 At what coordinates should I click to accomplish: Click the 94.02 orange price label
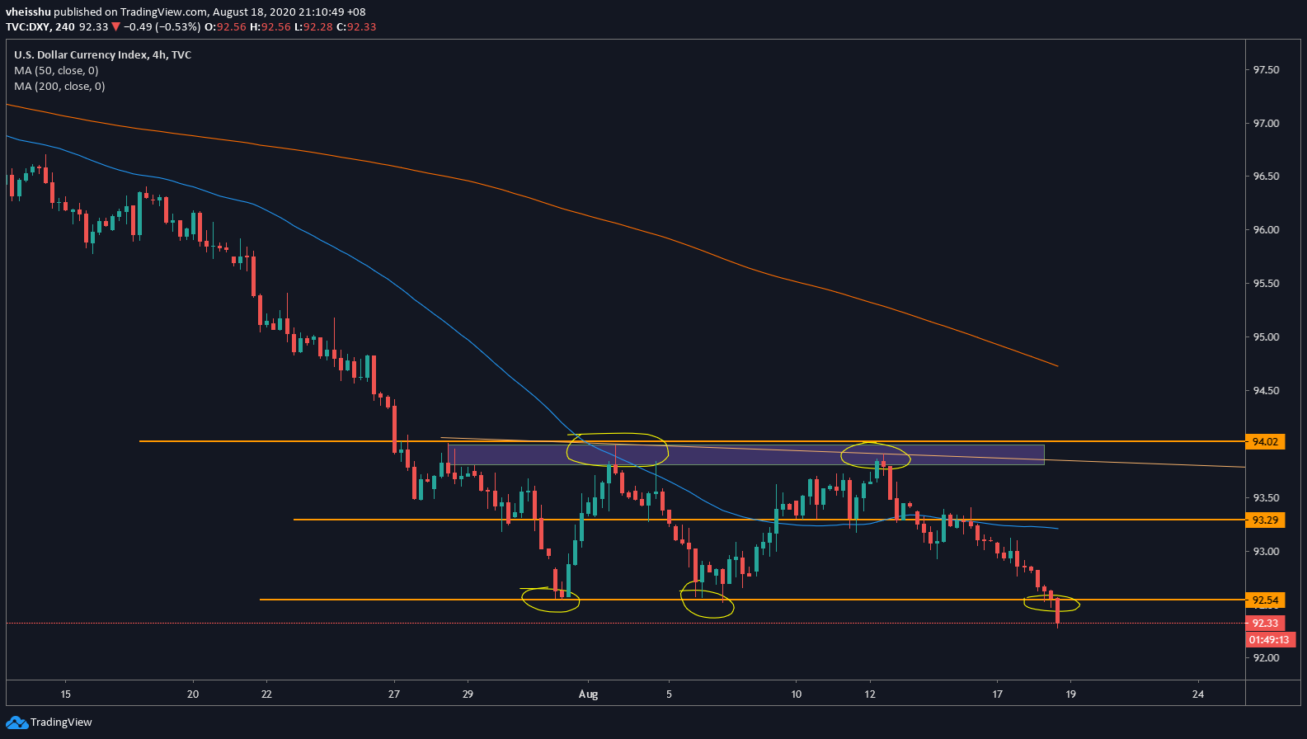1265,442
